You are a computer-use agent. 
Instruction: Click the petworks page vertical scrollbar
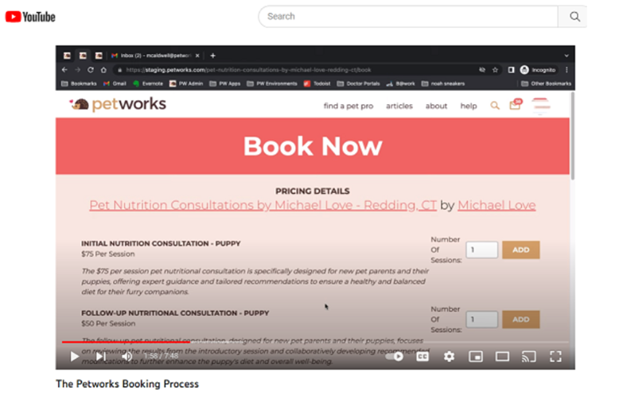tap(573, 136)
